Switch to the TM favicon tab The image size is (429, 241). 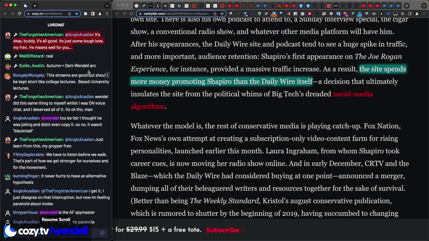coord(187,6)
